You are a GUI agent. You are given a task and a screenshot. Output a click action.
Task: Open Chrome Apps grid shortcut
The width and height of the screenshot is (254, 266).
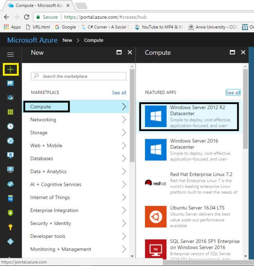[12, 27]
